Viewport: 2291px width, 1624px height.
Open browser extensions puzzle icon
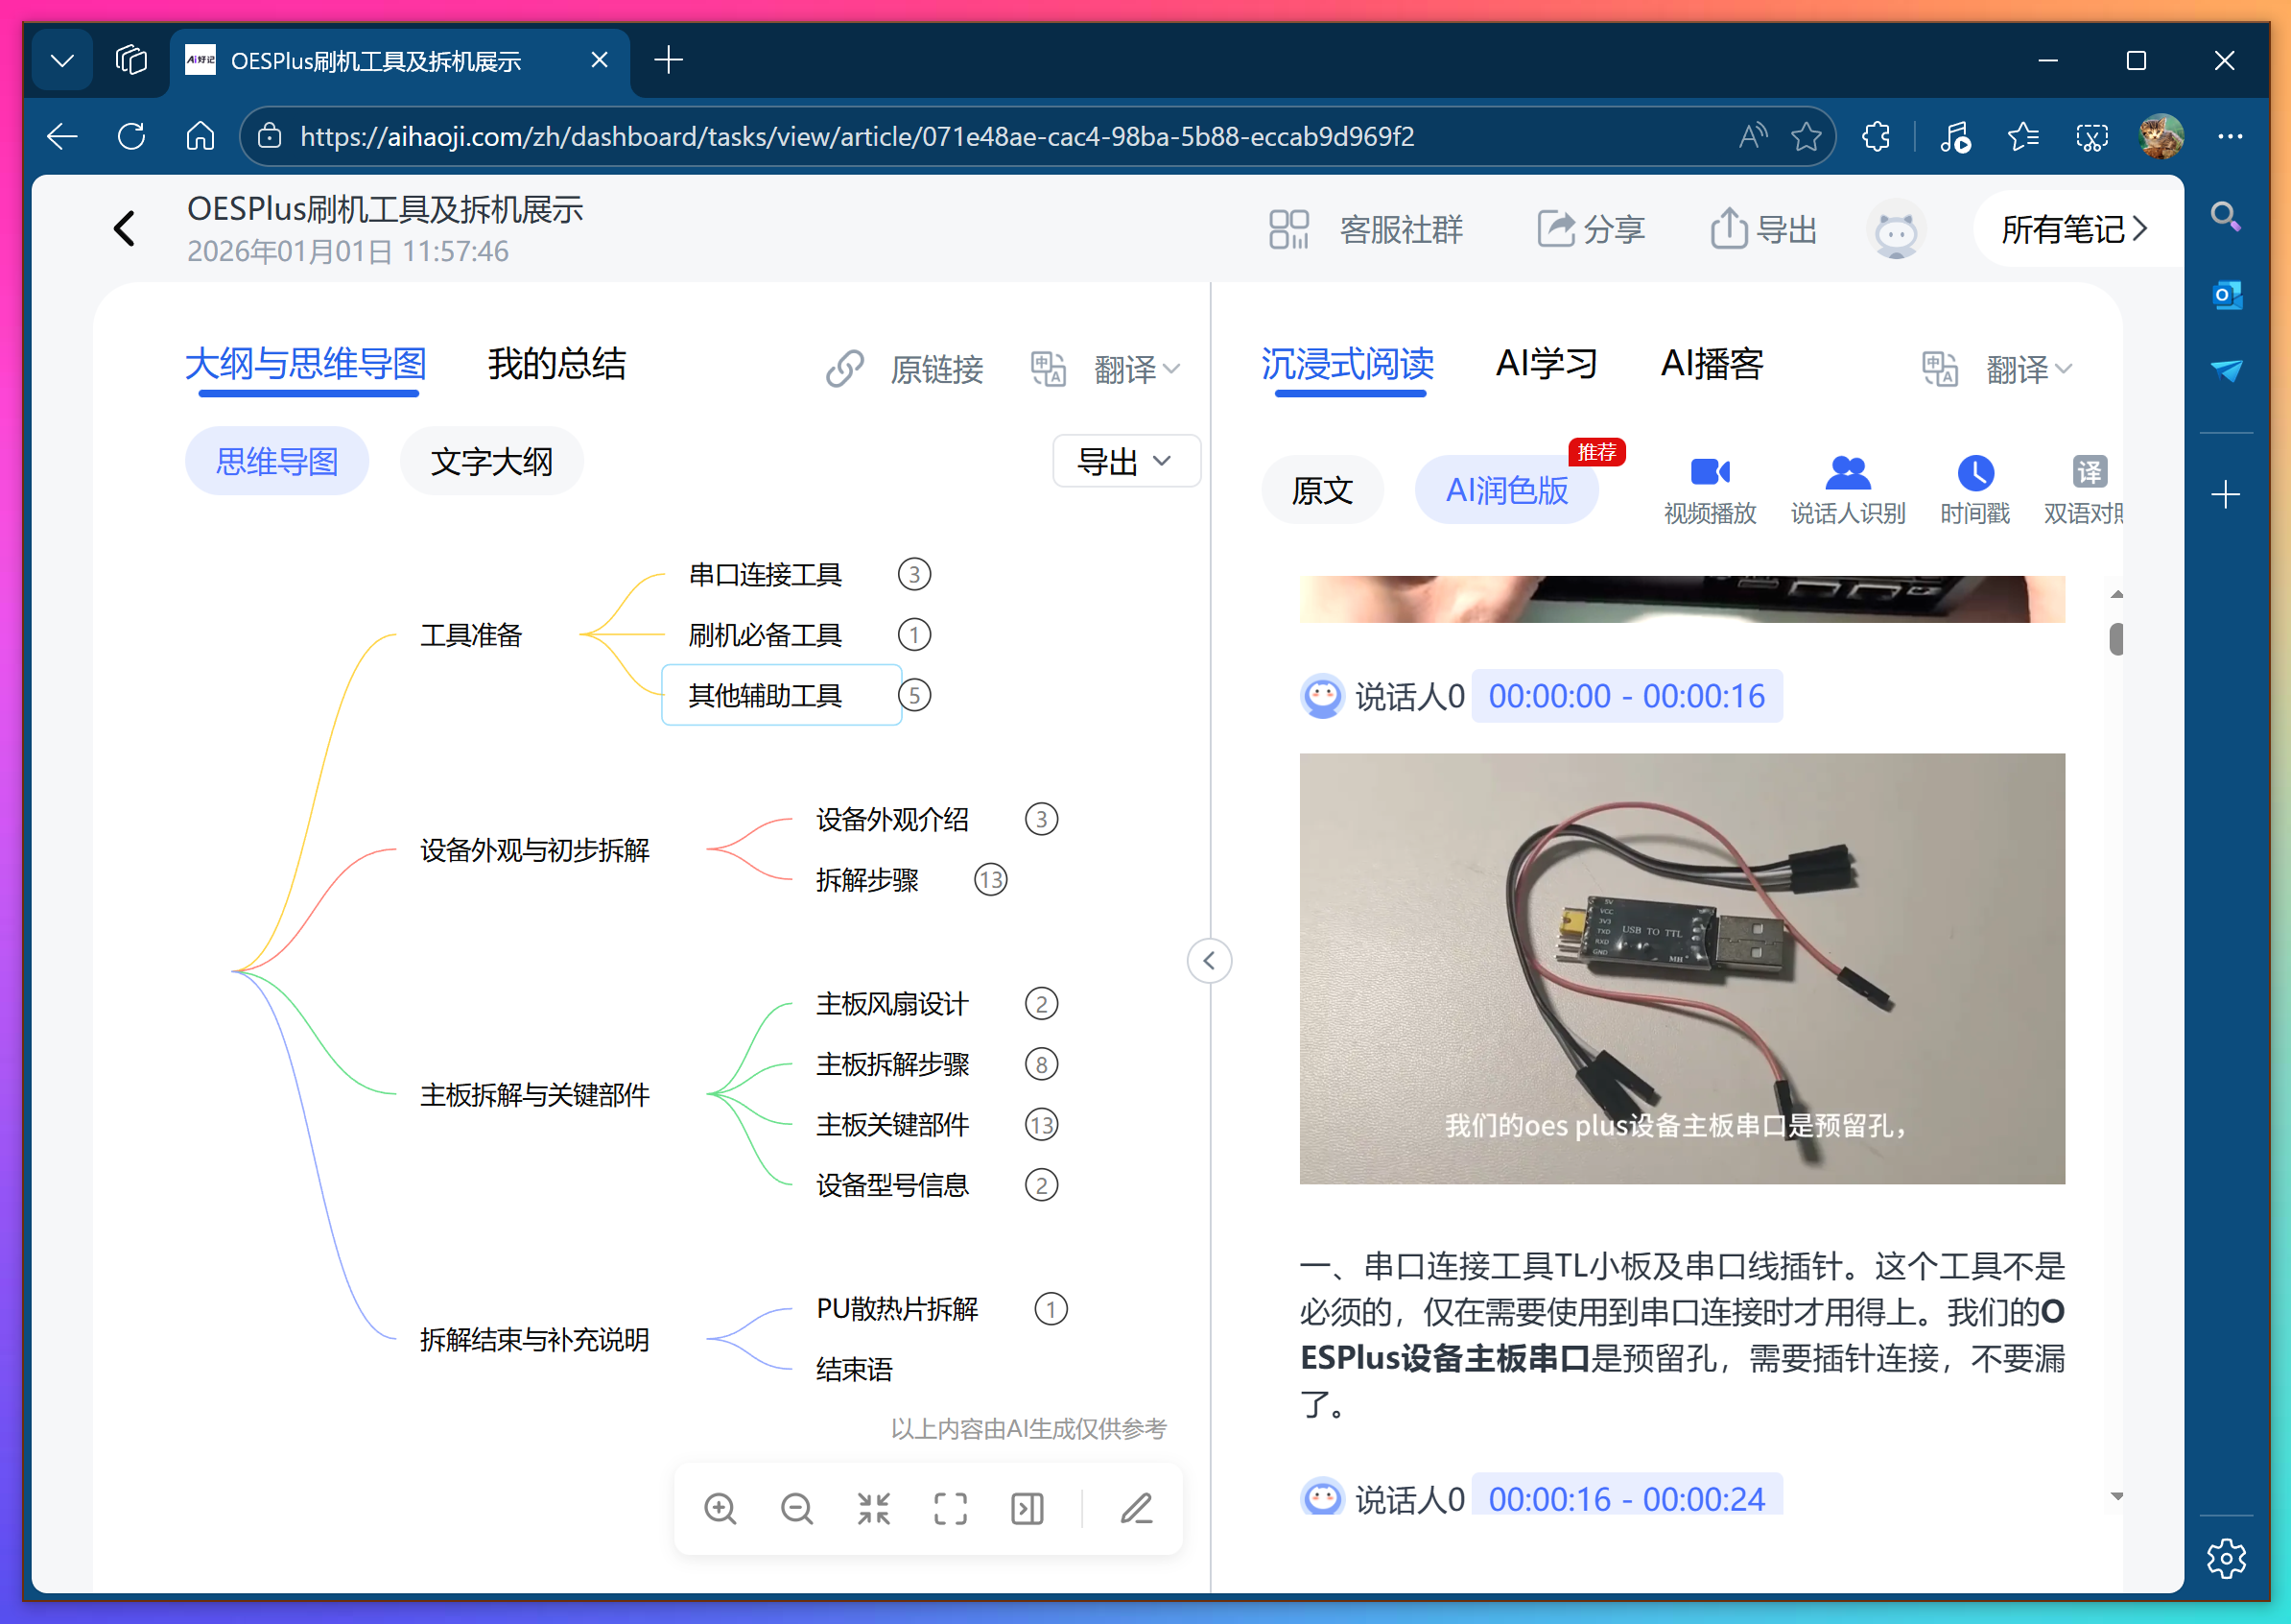coord(1877,136)
